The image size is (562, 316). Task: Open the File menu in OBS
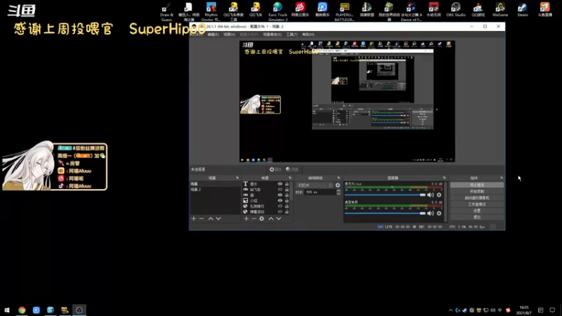coord(197,34)
